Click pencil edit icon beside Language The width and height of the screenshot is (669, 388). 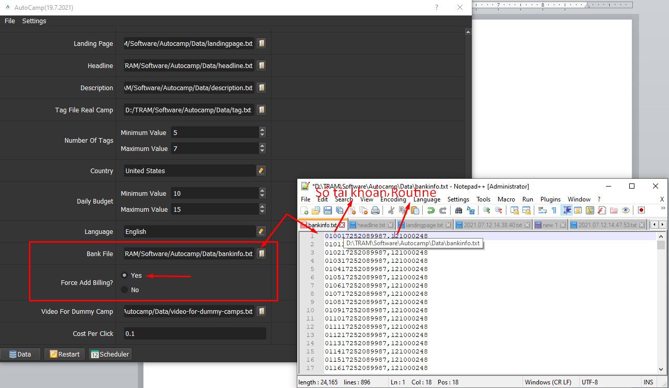[261, 231]
